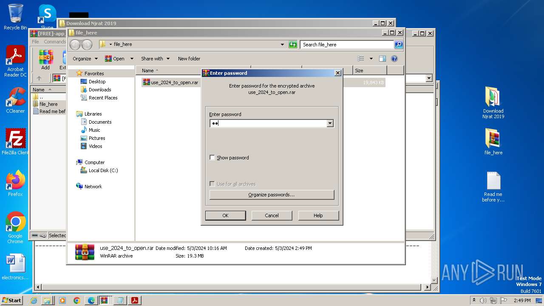The width and height of the screenshot is (544, 306).
Task: Click the search magnifier icon
Action: point(398,44)
